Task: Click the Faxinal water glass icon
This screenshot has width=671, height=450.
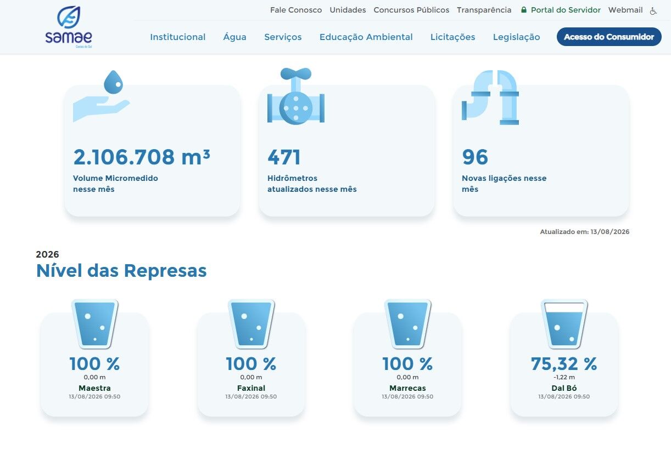Action: (251, 323)
